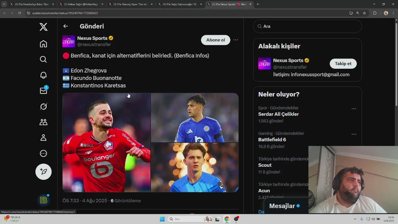The height and width of the screenshot is (224, 398).
Task: Open Scout trending topic
Action: tap(265, 165)
